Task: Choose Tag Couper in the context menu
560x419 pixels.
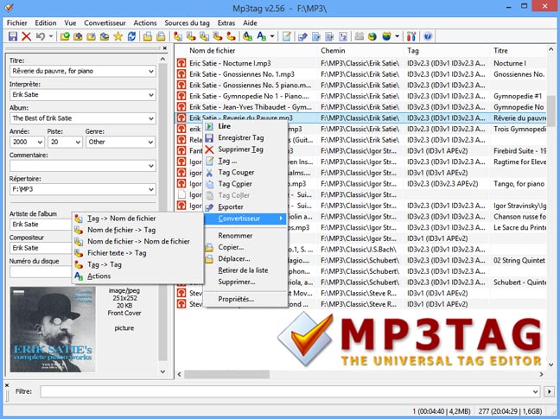Action: pyautogui.click(x=245, y=173)
